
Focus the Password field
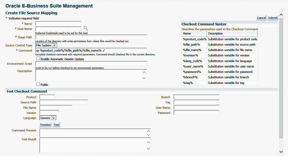196,113
